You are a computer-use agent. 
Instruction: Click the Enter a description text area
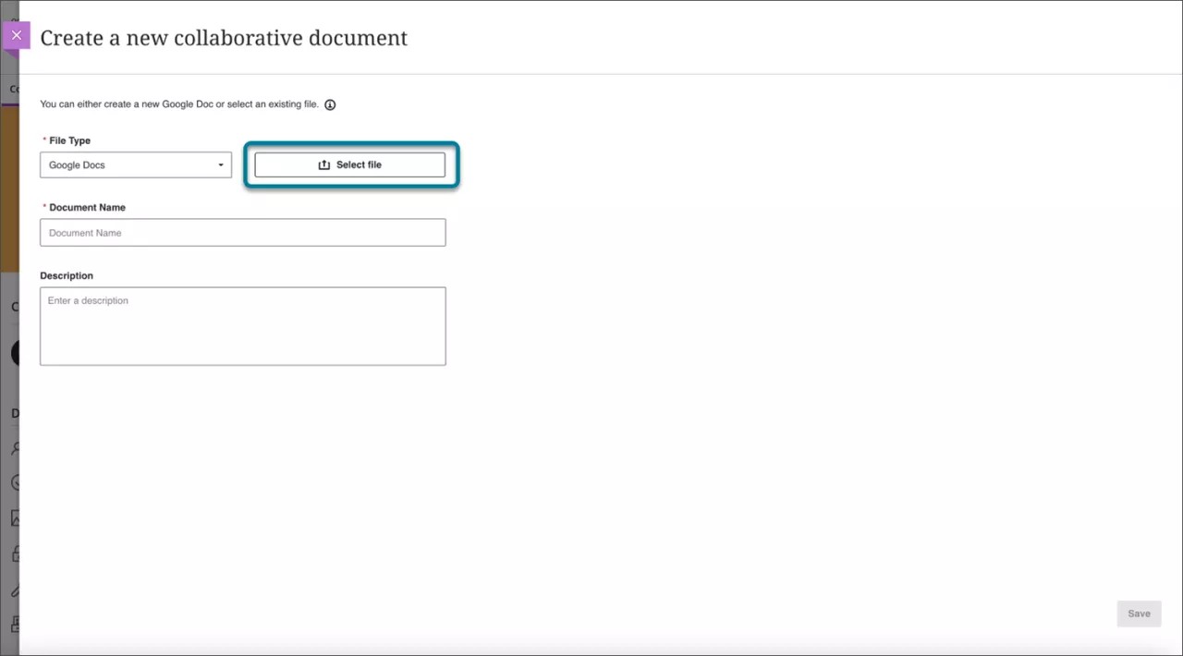coord(242,325)
